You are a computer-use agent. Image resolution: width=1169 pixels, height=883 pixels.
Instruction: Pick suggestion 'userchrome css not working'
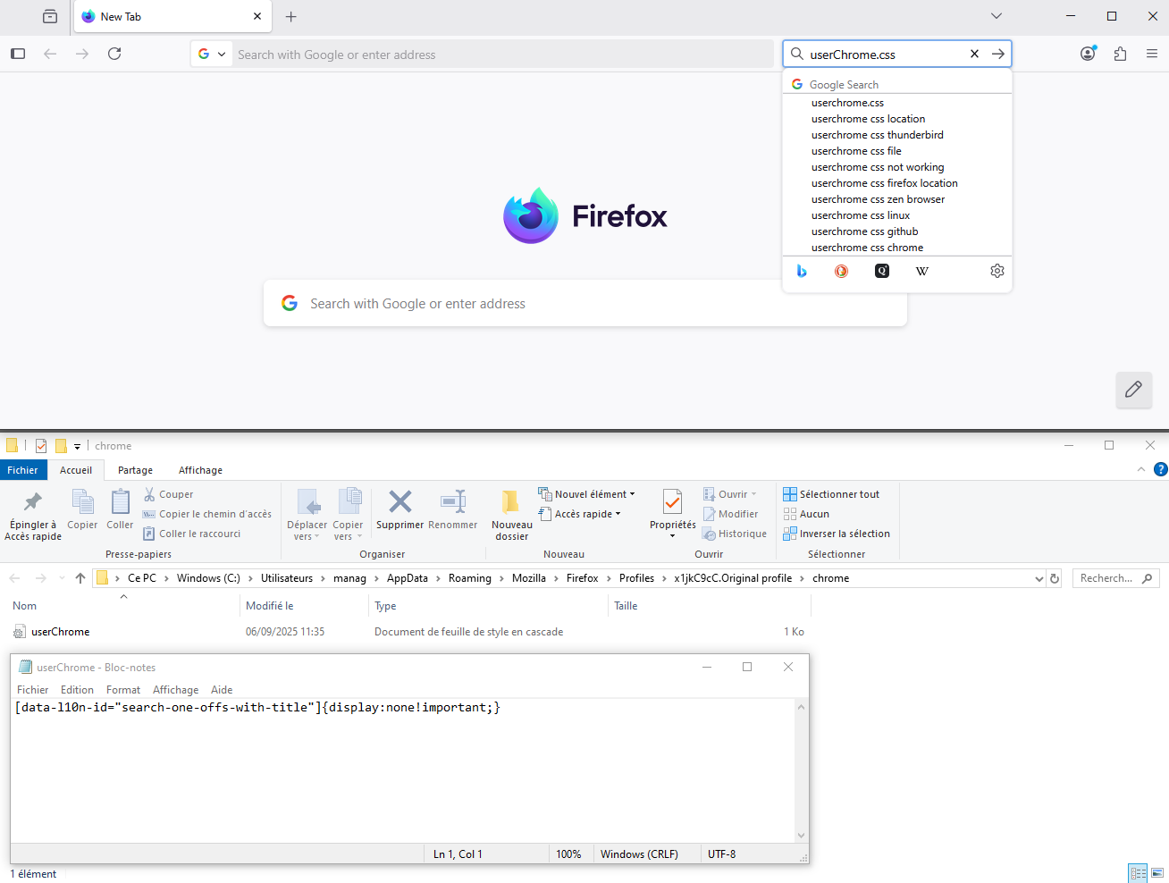click(x=878, y=167)
